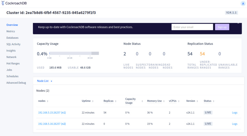Sort the node list by Replicas
The width and height of the screenshot is (247, 136).
coord(110,101)
